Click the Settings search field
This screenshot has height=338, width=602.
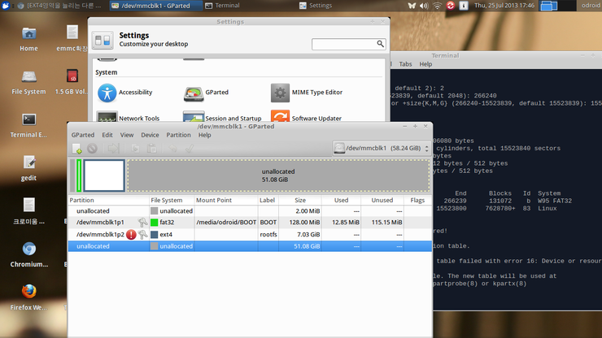(x=343, y=44)
